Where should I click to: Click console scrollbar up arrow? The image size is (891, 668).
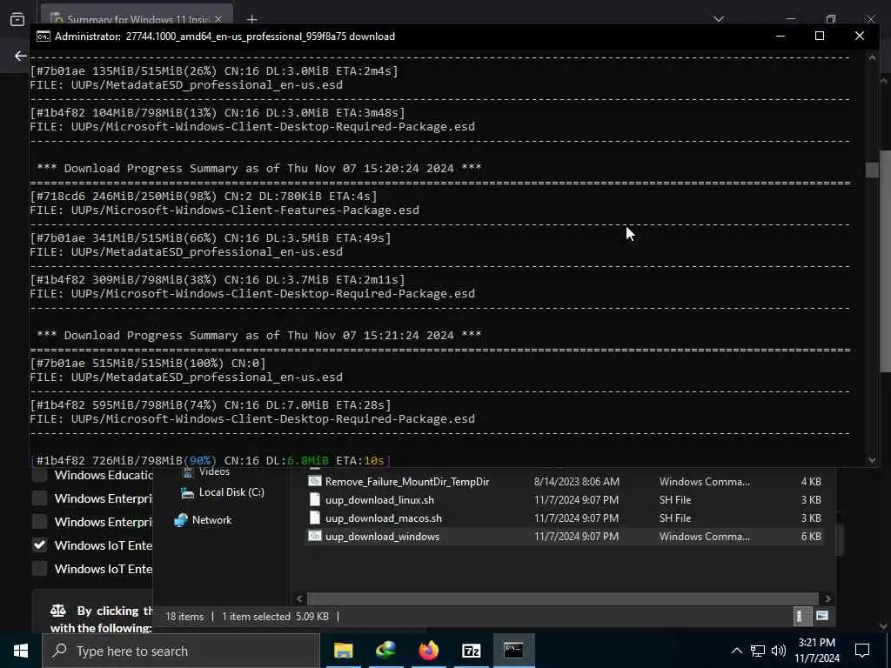pyautogui.click(x=872, y=57)
